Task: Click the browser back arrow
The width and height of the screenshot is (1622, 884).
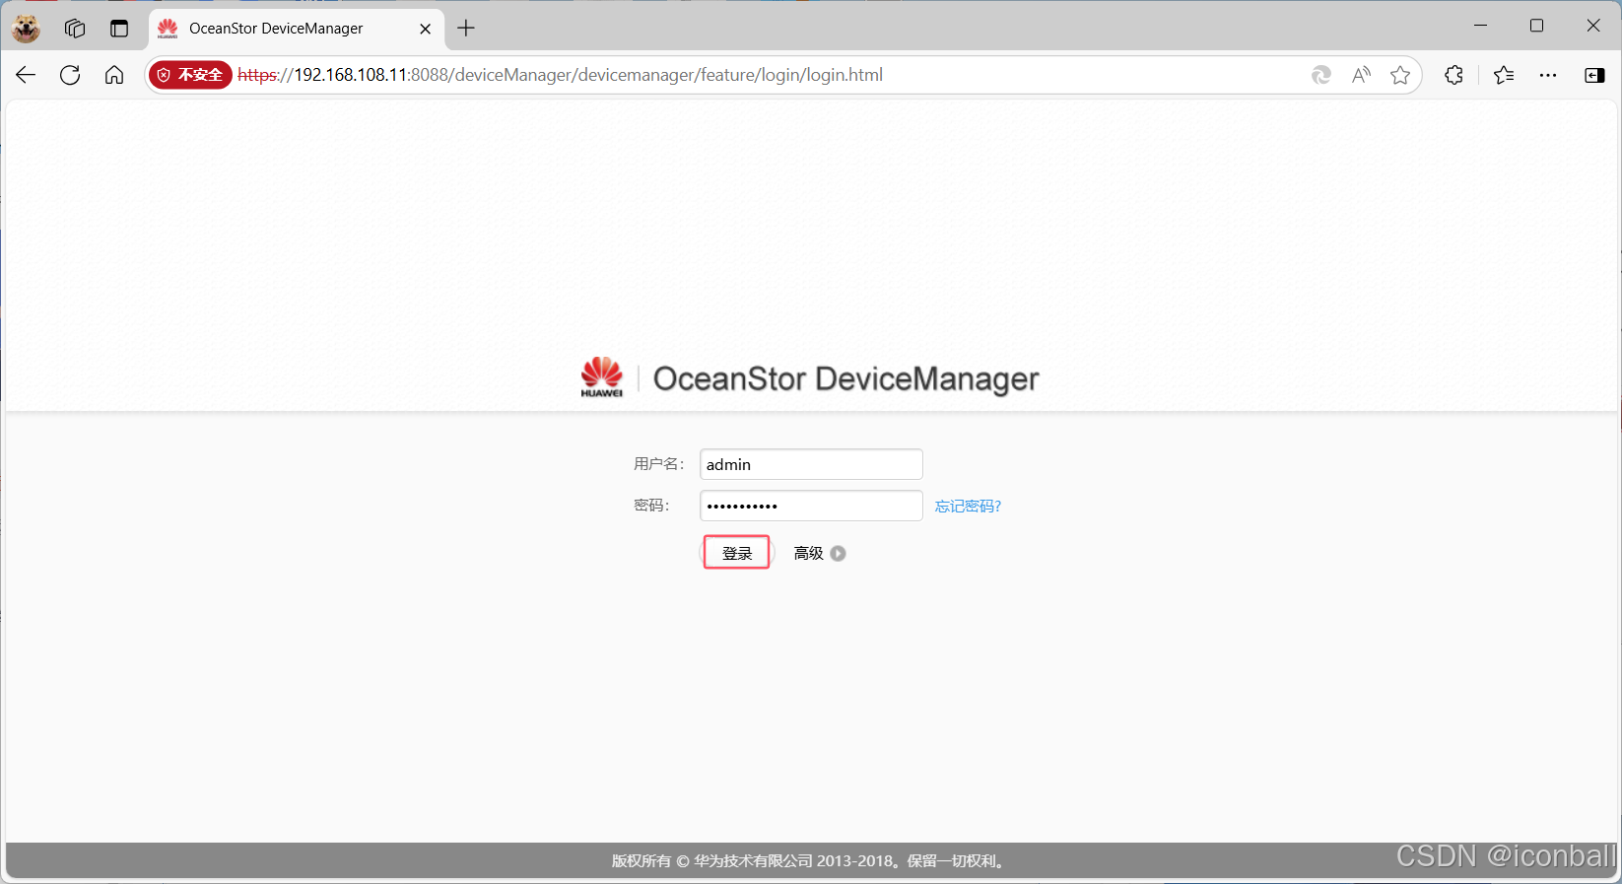Action: [x=26, y=75]
